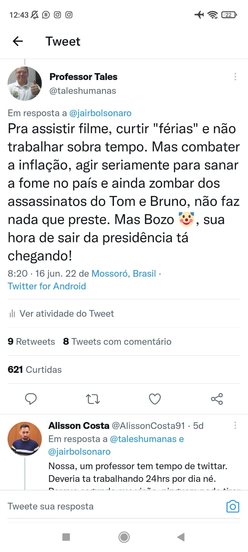Like the tweet with heart icon
Image resolution: width=248 pixels, height=552 pixels.
tap(155, 399)
